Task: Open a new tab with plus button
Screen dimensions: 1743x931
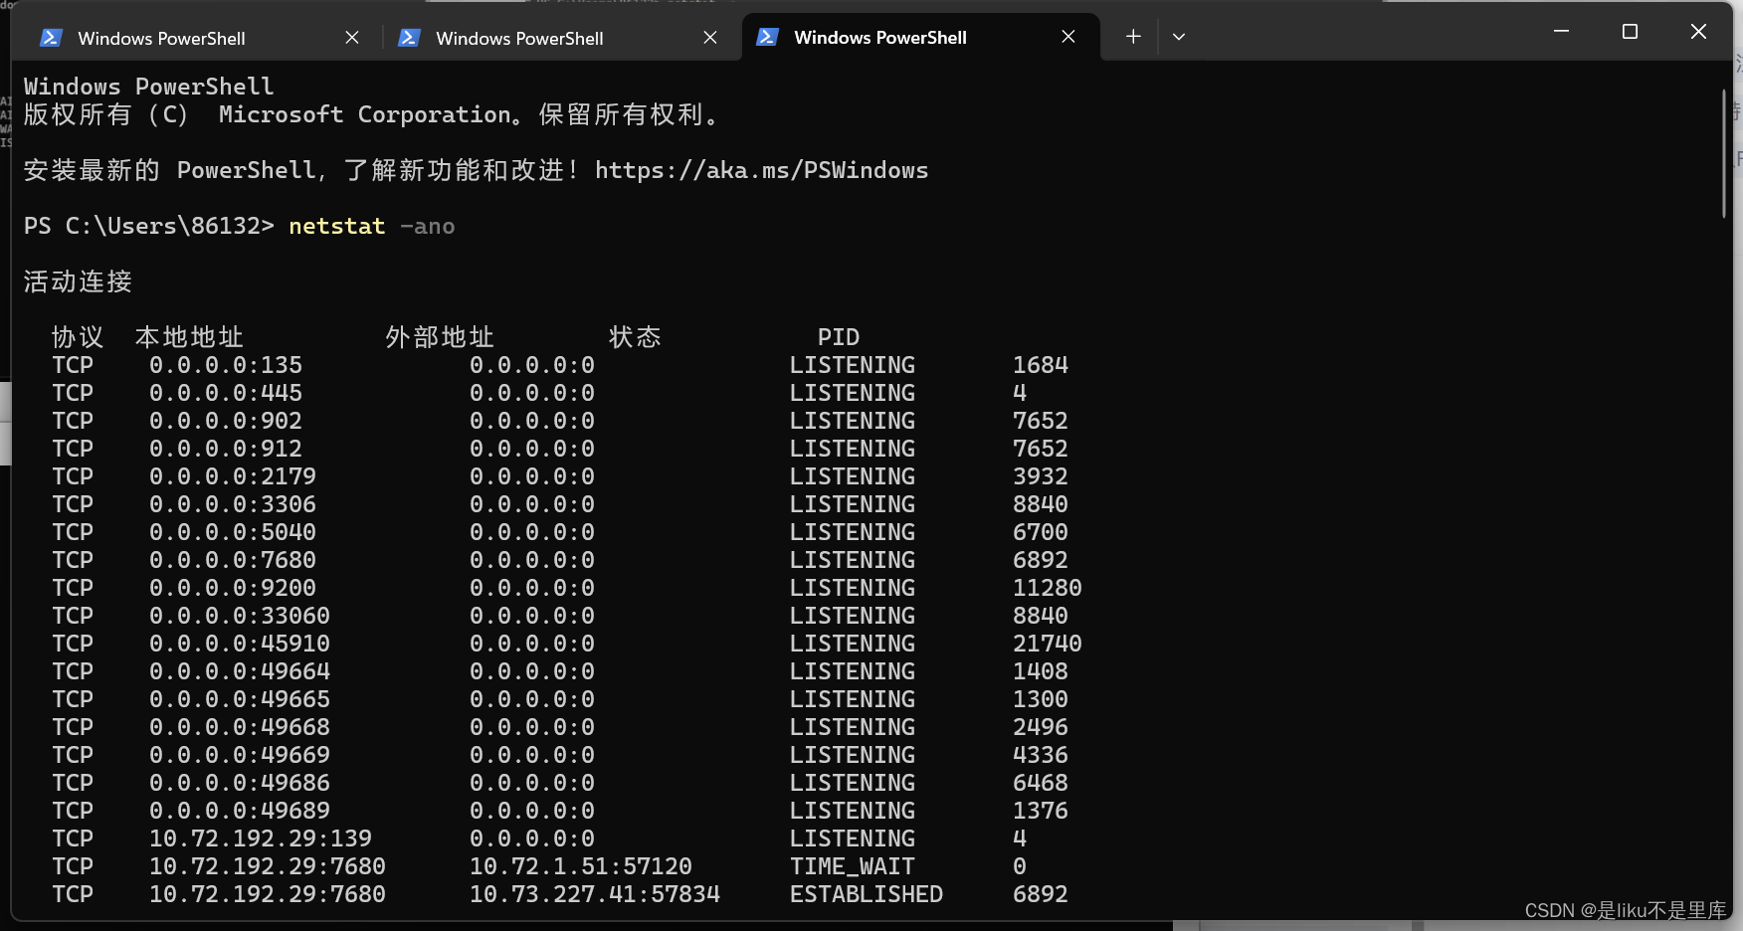Action: coord(1133,37)
